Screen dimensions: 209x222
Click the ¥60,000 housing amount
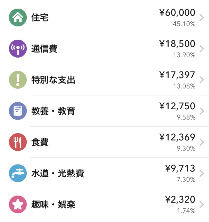[x=177, y=13]
